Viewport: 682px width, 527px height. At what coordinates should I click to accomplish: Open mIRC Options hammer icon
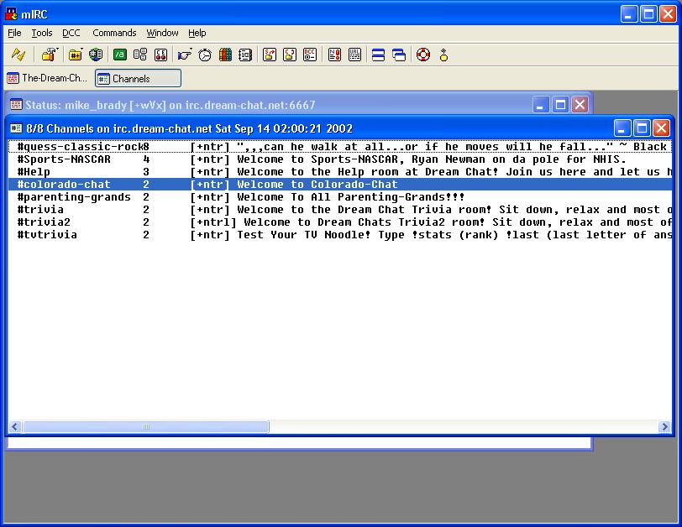(x=48, y=55)
